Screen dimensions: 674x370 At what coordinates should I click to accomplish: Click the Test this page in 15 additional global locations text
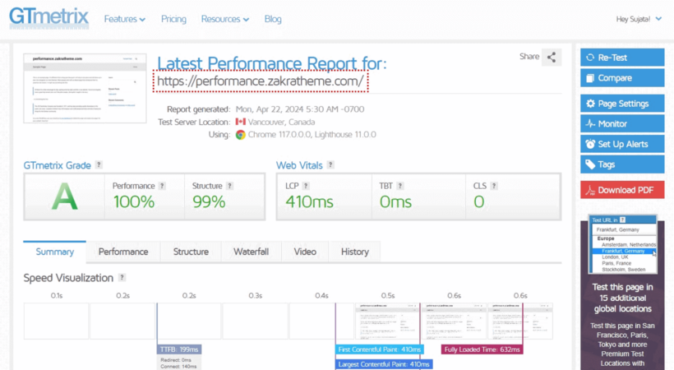622,298
